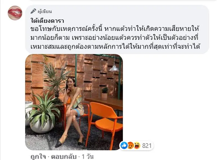Open the ใต้เตียงดารา page name
221x160 pixels.
pos(47,21)
